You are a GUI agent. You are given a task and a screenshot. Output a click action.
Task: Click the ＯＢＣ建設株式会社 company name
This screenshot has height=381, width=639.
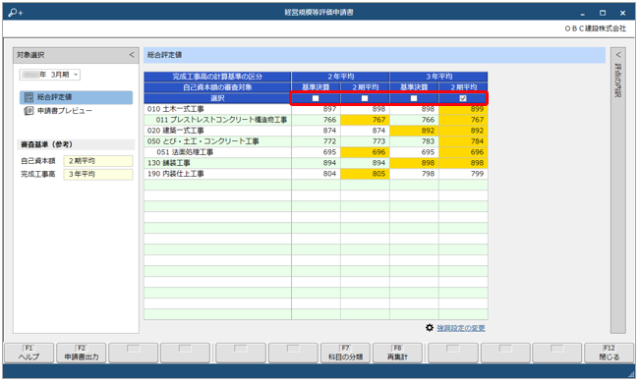(595, 28)
